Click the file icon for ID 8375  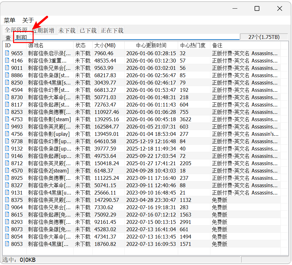pyautogui.click(x=7, y=200)
